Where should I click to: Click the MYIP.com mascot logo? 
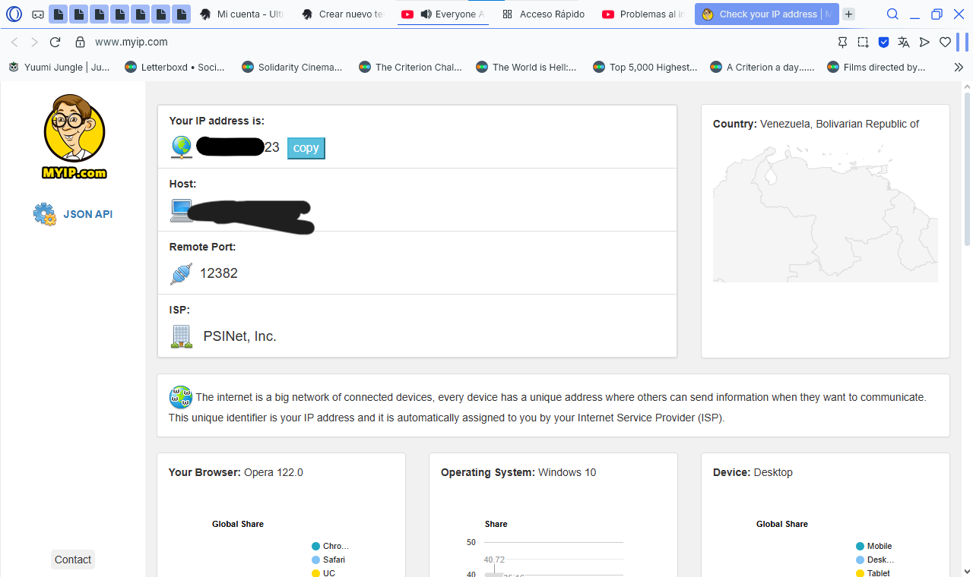[x=74, y=137]
